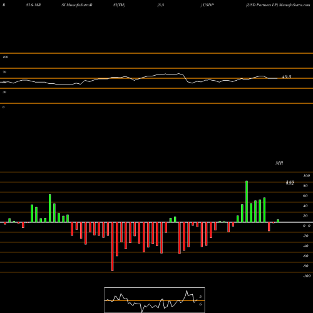Click the MR axis label -100
Screen dimensions: 313x313
307,276
